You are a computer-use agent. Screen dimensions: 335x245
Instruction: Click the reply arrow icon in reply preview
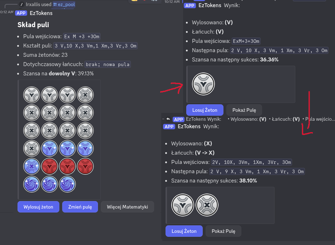[168, 119]
